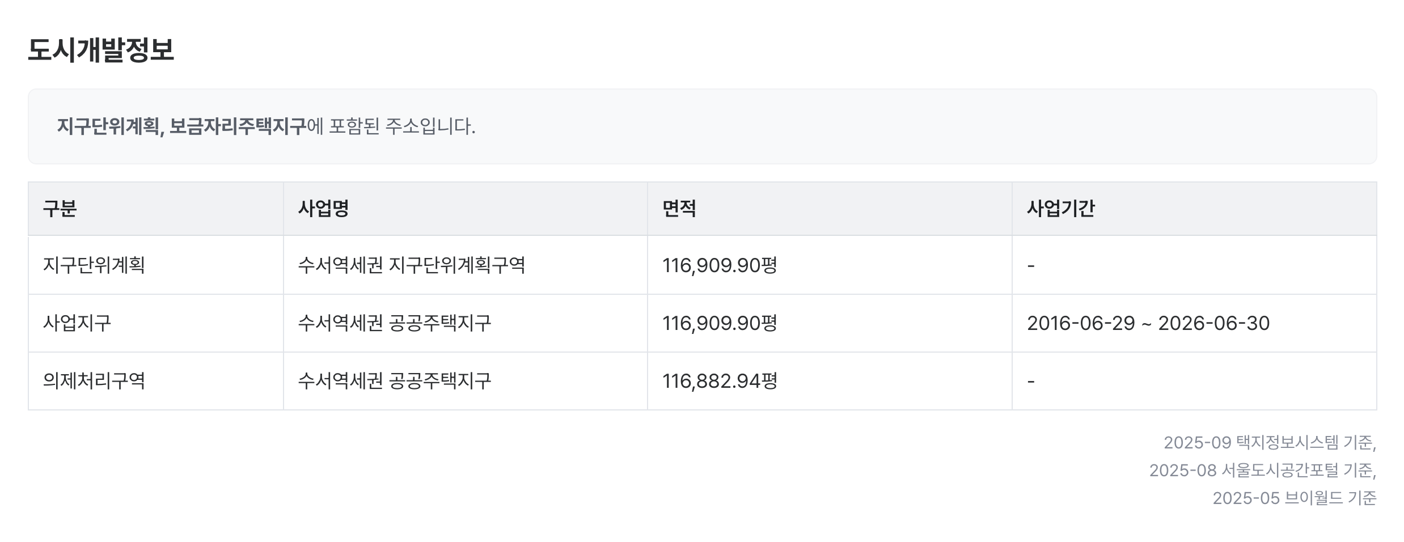Click the 2025-05 브이월드 기준 source note
This screenshot has width=1404, height=542.
pos(1294,498)
